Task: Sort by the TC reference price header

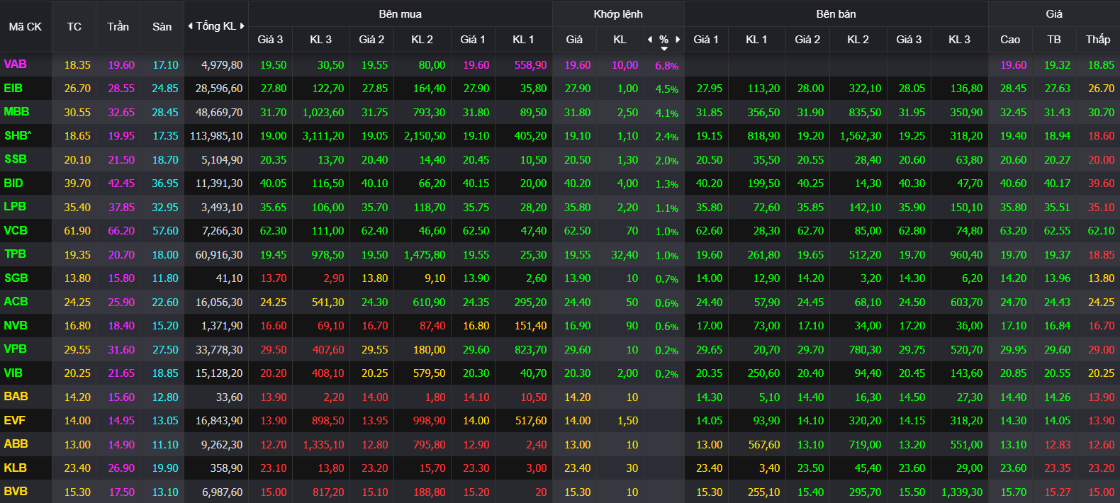Action: coord(74,26)
